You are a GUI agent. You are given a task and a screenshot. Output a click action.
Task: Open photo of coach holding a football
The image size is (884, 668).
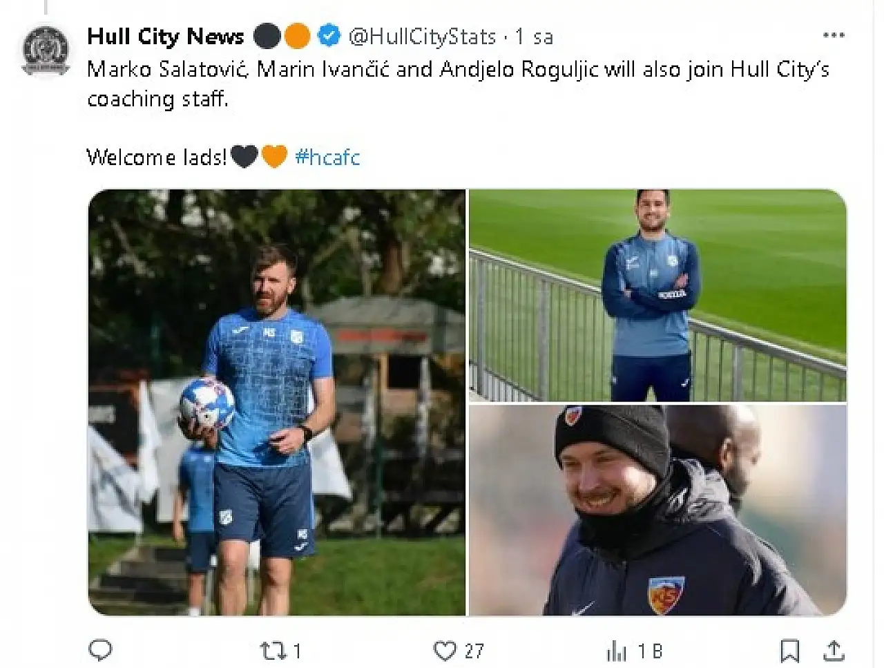pos(277,402)
